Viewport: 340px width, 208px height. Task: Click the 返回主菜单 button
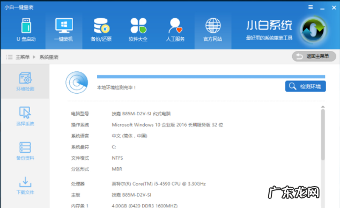(x=314, y=56)
